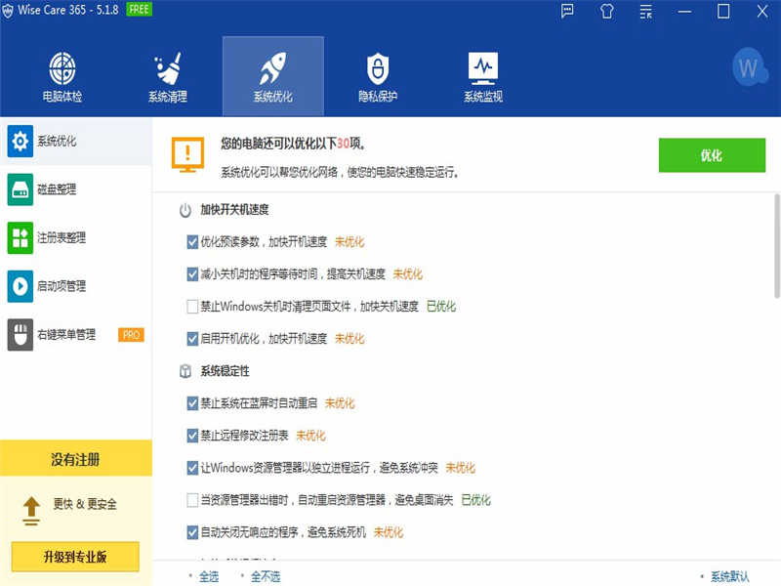Open 磁盘整理 disk defrag sidebar item
The height and width of the screenshot is (586, 781).
point(76,189)
